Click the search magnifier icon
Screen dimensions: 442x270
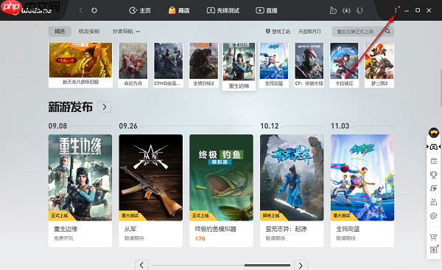coord(388,31)
